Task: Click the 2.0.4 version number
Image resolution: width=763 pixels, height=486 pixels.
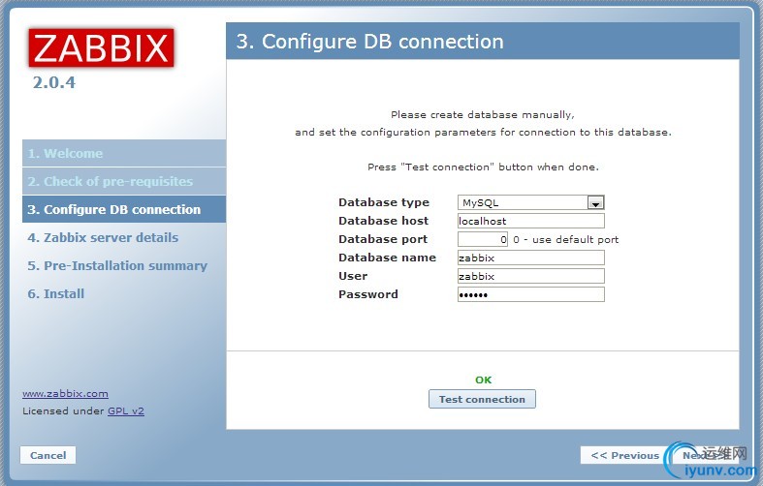Action: click(54, 82)
